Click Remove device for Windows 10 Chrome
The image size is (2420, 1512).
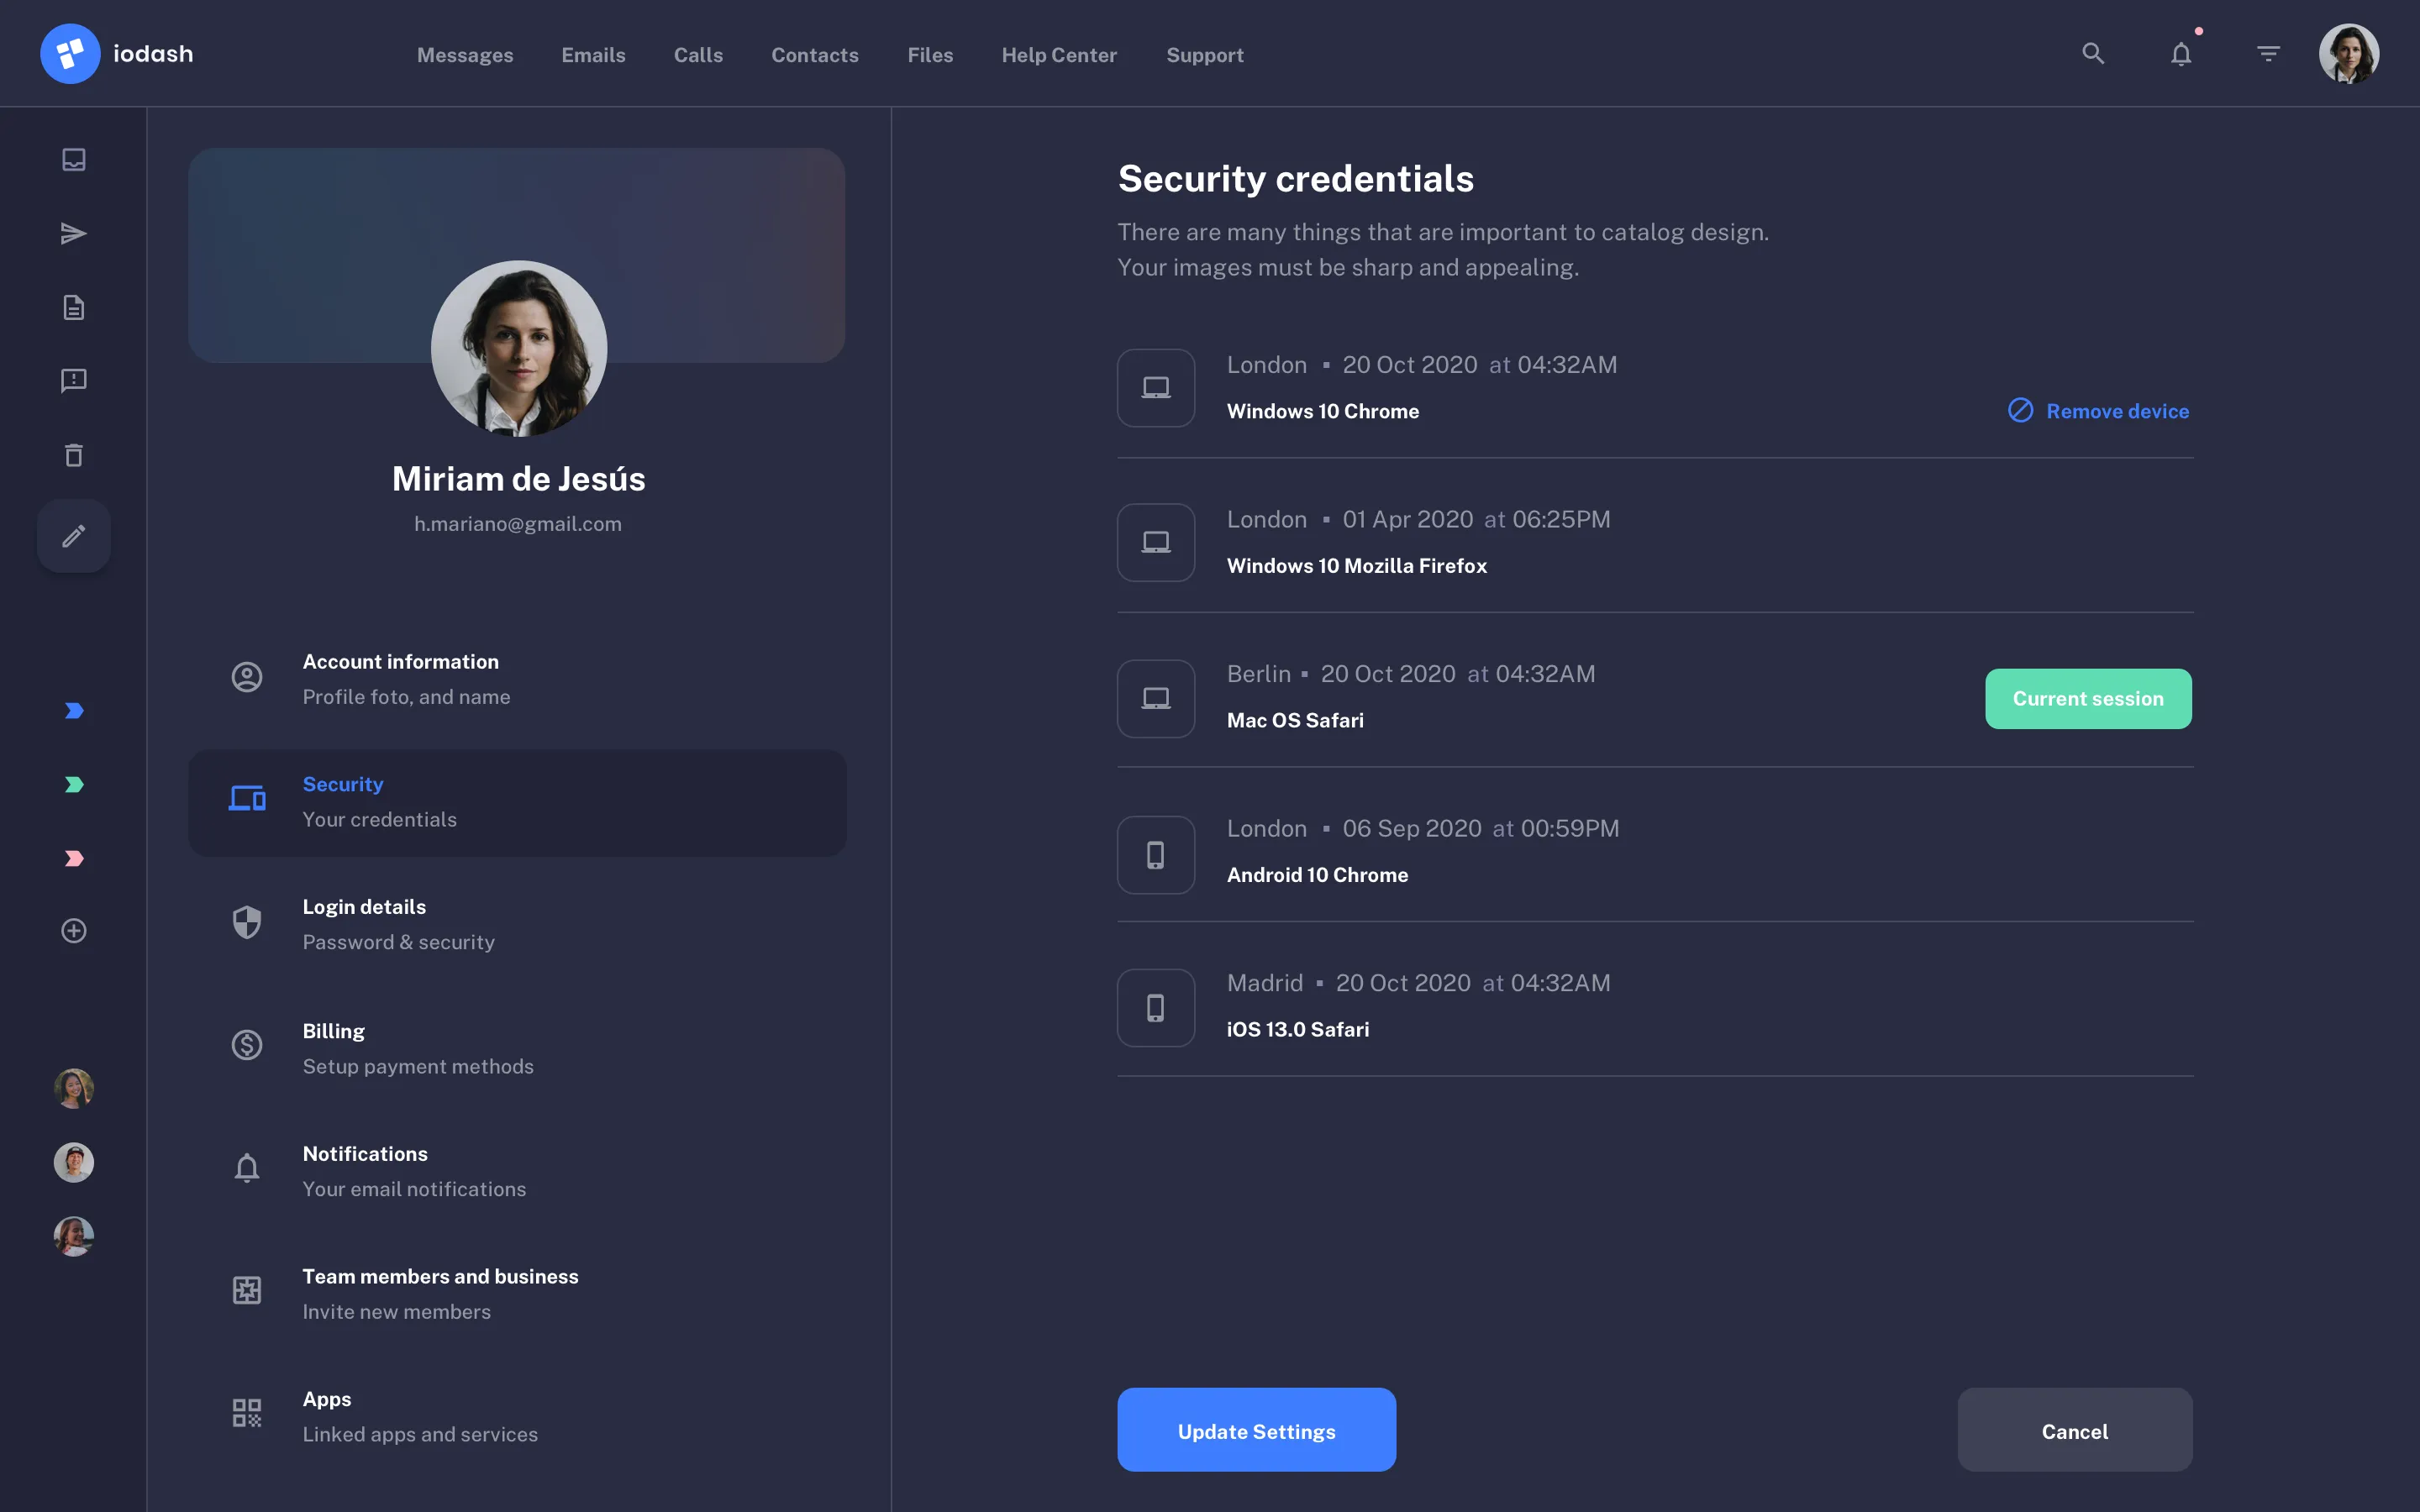[x=2097, y=410]
